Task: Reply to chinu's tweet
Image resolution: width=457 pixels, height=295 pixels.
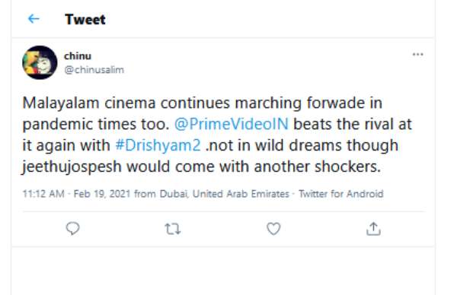Action: (x=72, y=229)
